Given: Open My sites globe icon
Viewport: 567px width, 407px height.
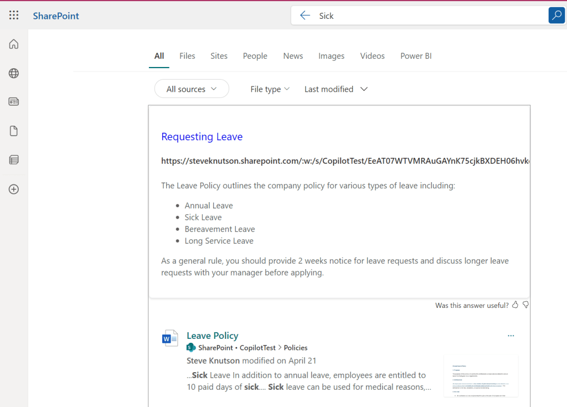Looking at the screenshot, I should point(14,73).
